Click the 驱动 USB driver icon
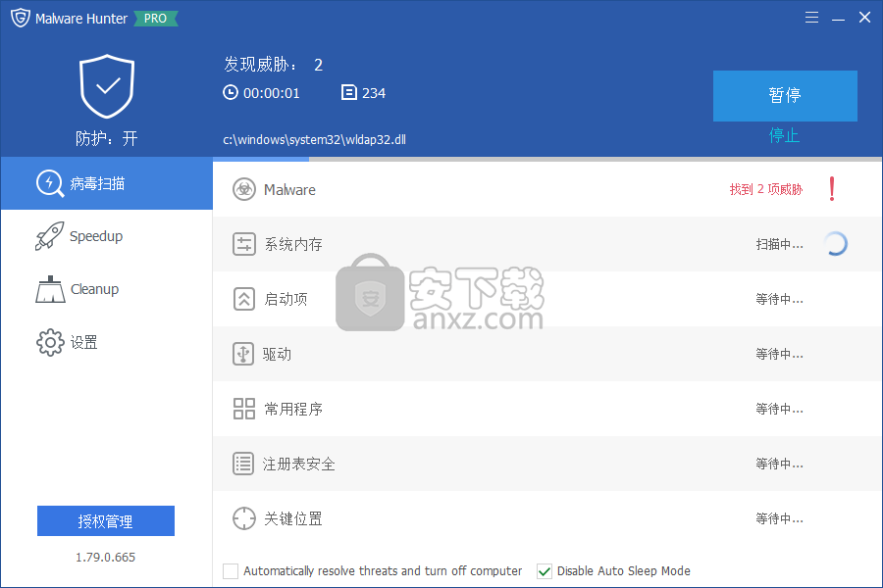Viewport: 883px width, 588px height. pyautogui.click(x=243, y=354)
